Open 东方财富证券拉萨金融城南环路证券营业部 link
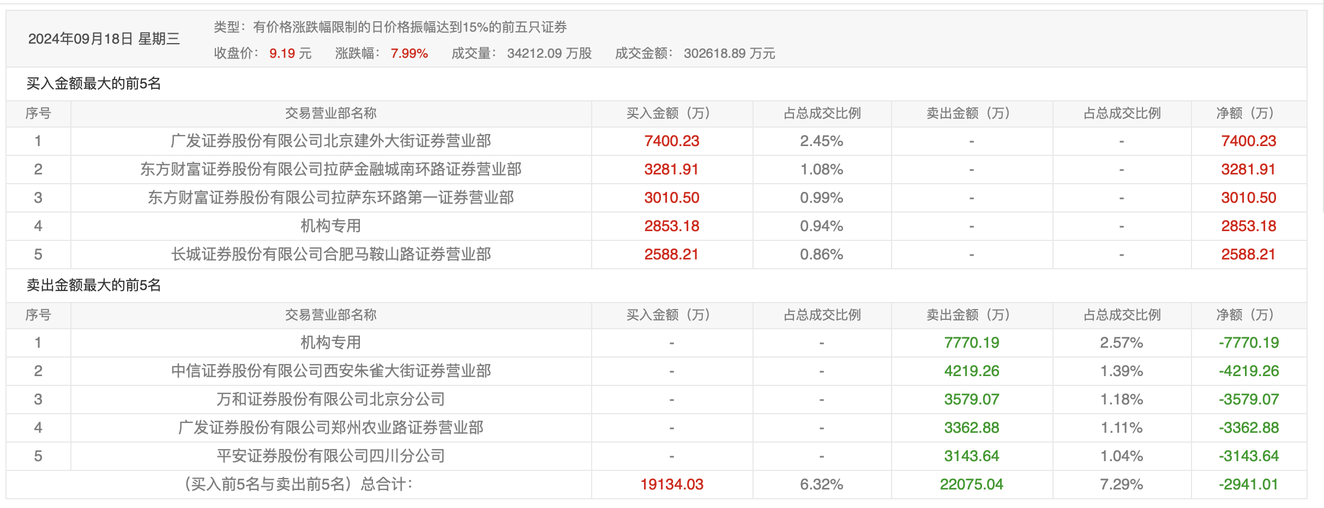 click(330, 170)
